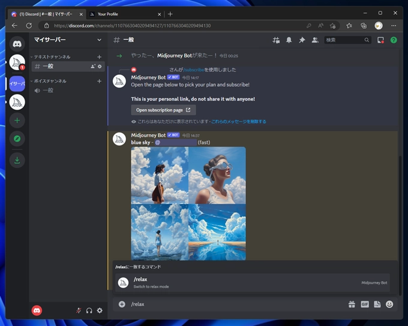Switch to the Discord browser tab
The height and width of the screenshot is (326, 408).
(x=47, y=14)
